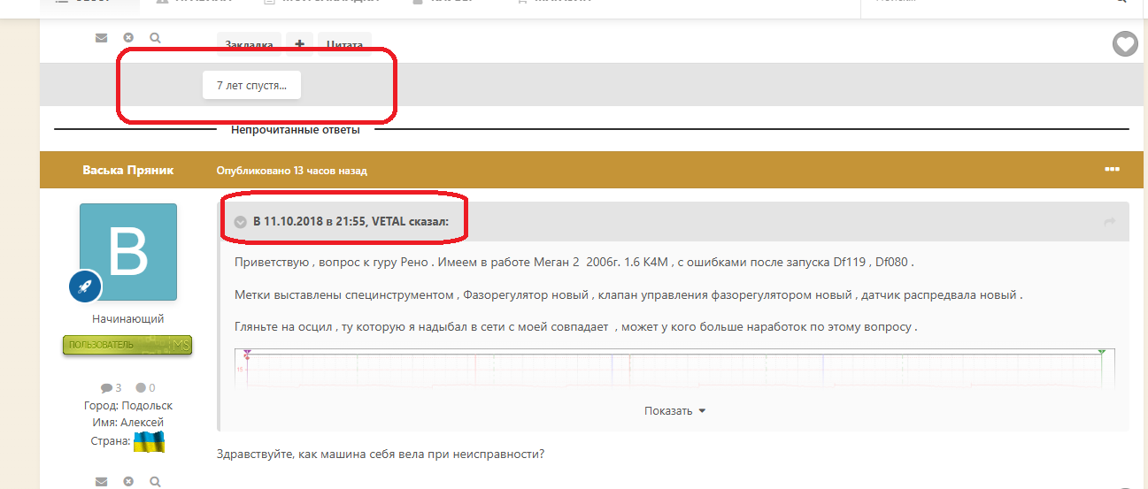Image resolution: width=1148 pixels, height=489 pixels.
Task: Click the envelope message icon near Закладка
Action: pyautogui.click(x=101, y=38)
